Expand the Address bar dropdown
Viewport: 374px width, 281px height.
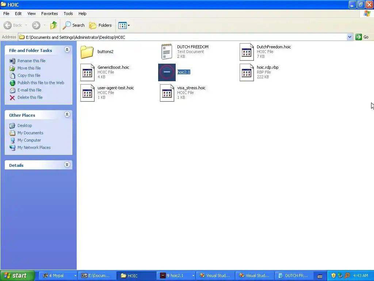(x=350, y=37)
